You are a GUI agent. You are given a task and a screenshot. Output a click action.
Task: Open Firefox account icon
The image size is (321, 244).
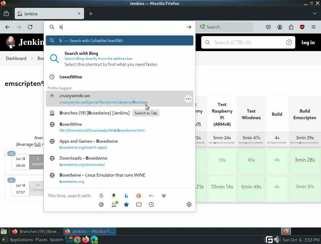(x=280, y=27)
